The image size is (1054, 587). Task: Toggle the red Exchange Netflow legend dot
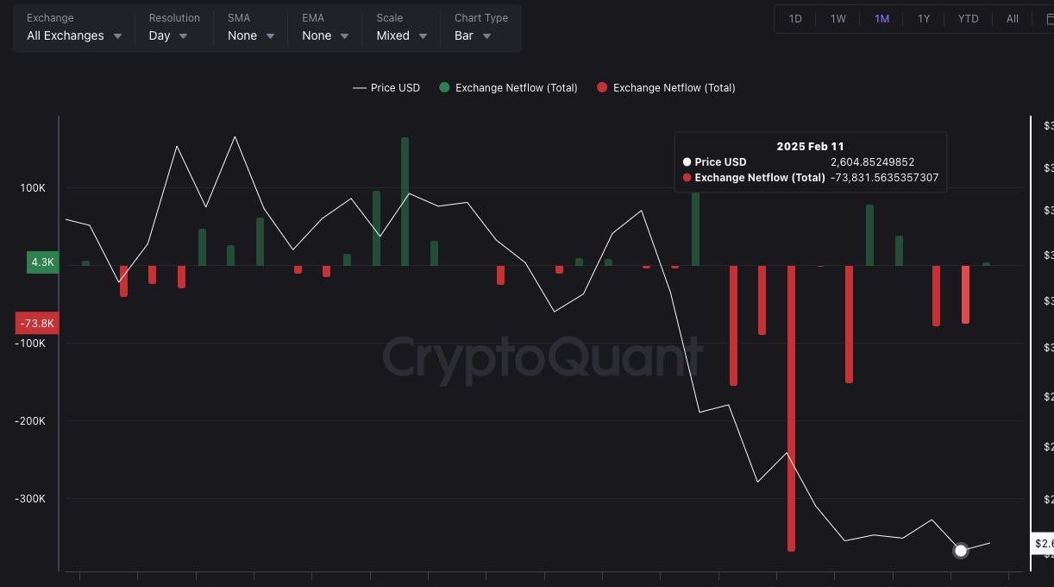coord(602,87)
